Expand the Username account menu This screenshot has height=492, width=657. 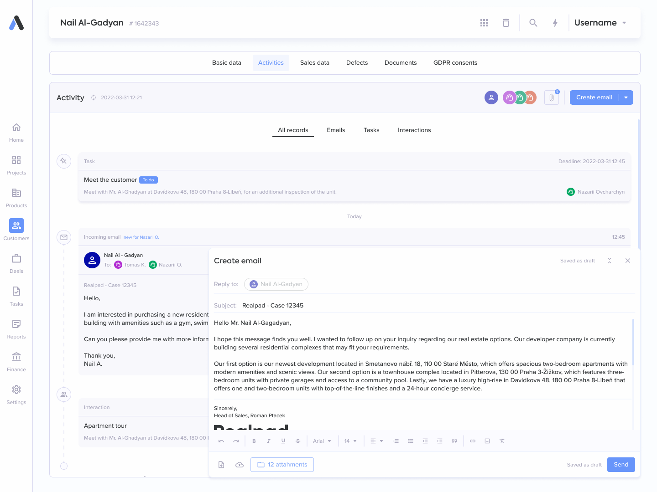600,23
